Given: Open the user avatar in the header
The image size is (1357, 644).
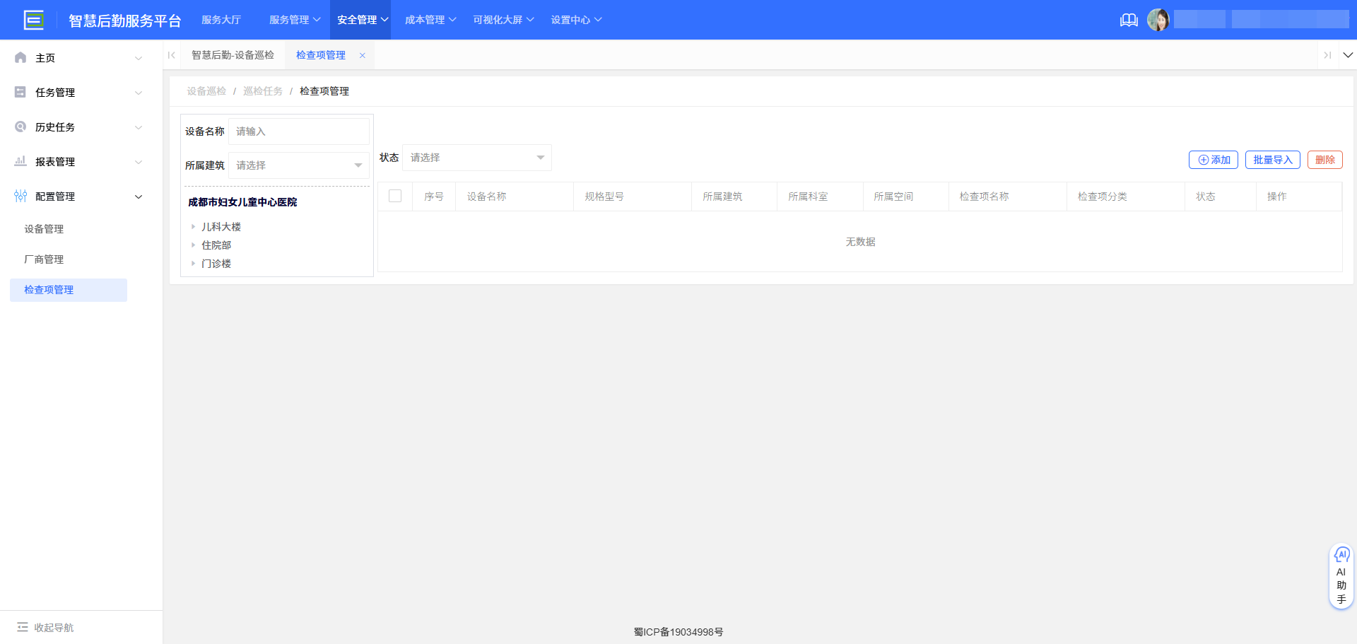Looking at the screenshot, I should pos(1159,19).
